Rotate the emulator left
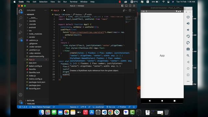The width and height of the screenshot is (208, 117). [188, 36]
